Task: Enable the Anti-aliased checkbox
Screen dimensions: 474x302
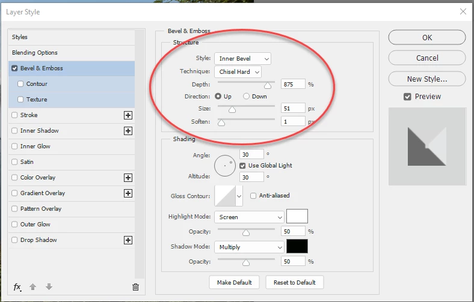Action: coord(253,196)
